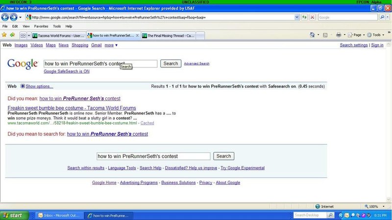
Task: Open recent pages dropdown beside Forward arrow
Action: 20,18
